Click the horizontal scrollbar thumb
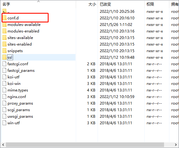179x148 pixels. pos(85,145)
